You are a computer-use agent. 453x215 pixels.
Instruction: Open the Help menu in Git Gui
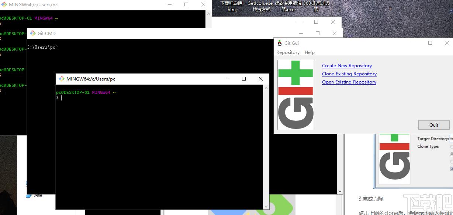click(310, 52)
